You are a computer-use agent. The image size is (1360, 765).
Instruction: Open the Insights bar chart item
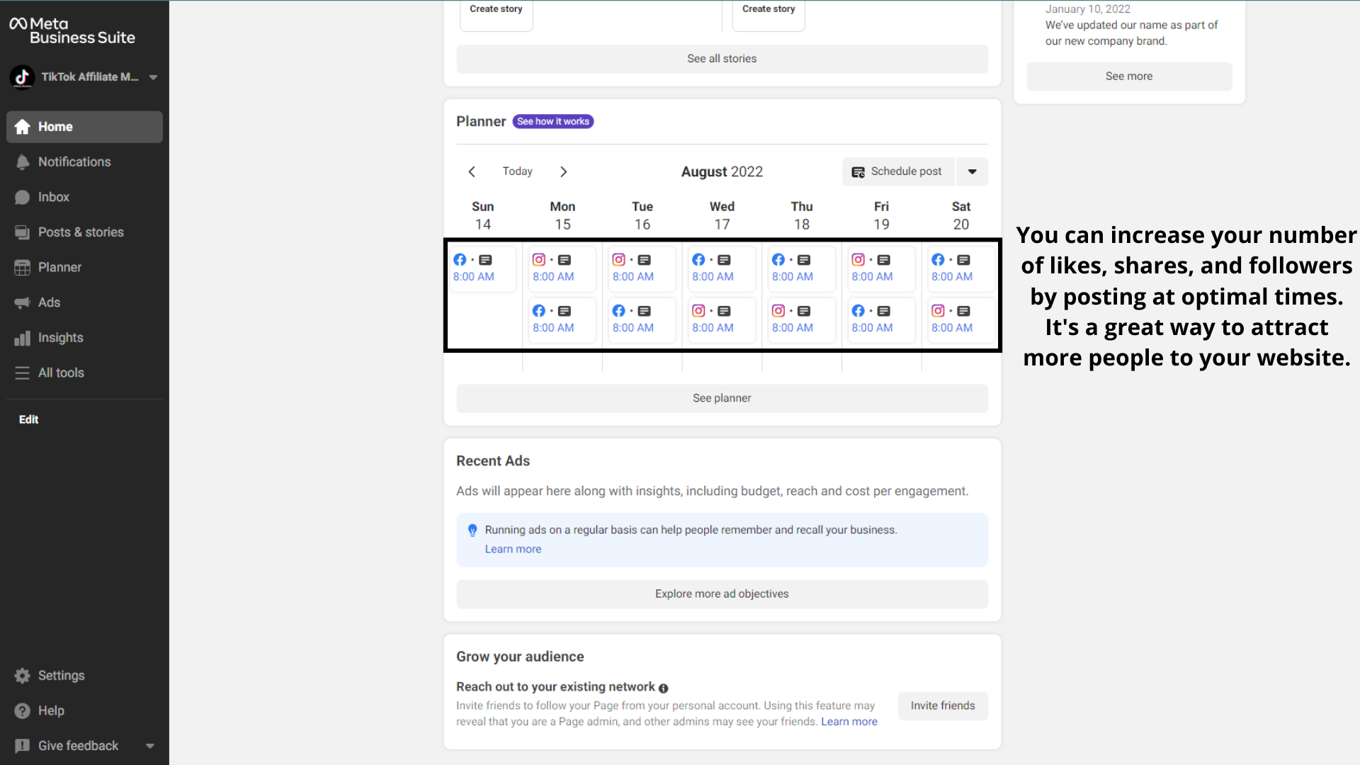point(23,338)
